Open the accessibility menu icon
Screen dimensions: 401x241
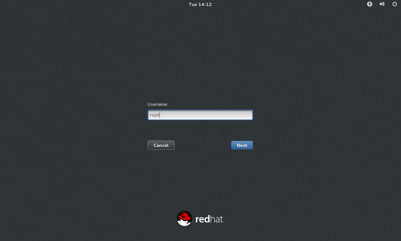point(370,4)
